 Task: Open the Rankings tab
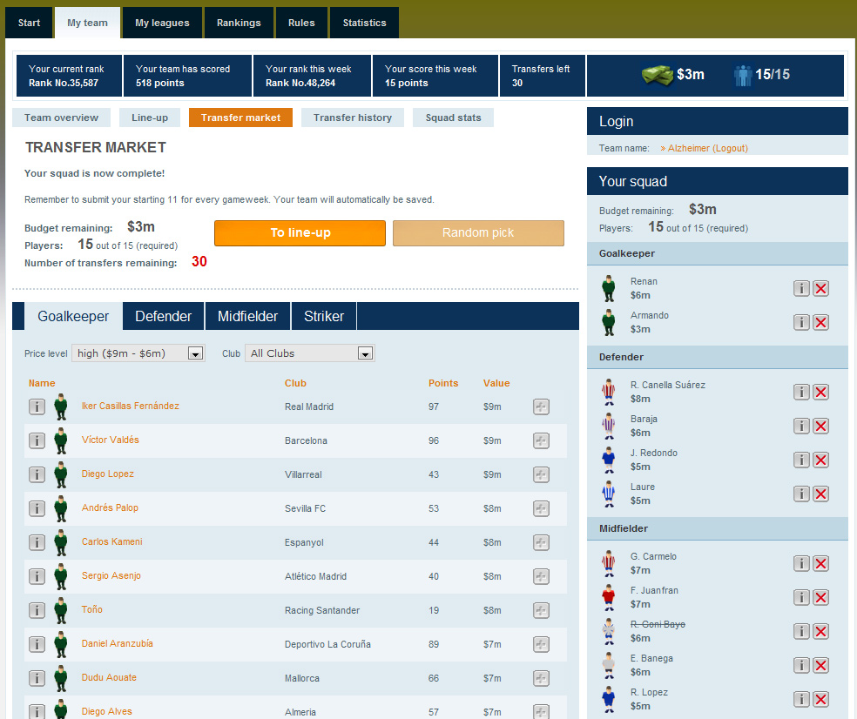click(x=239, y=23)
